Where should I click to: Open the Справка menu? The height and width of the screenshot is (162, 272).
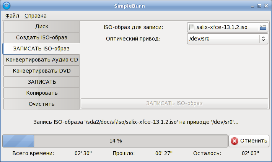35,16
